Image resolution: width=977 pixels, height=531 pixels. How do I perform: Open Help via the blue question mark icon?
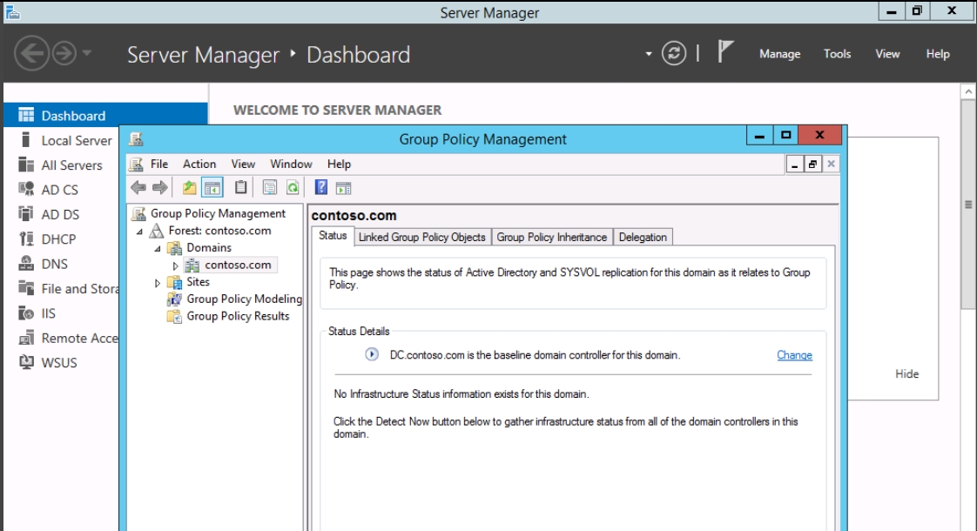pyautogui.click(x=321, y=187)
